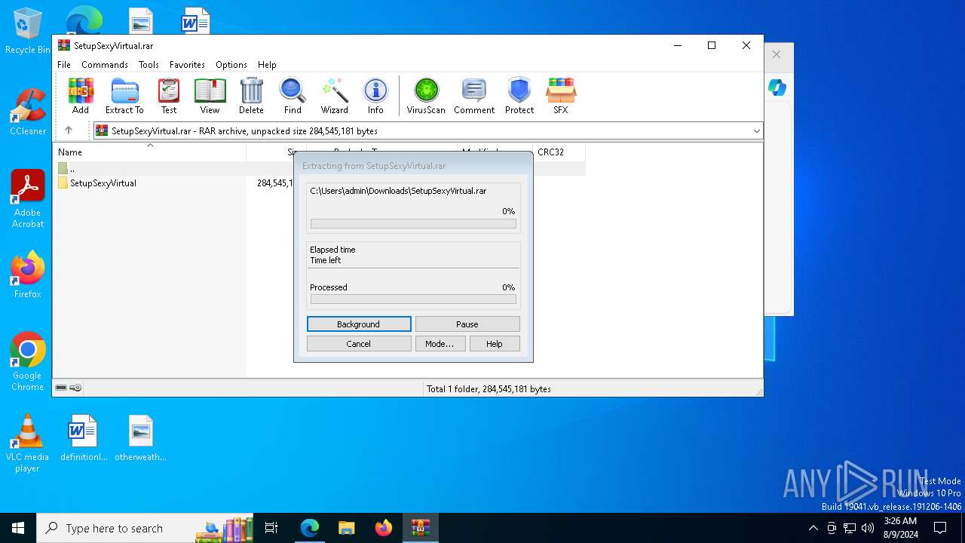
Task: Click the network icon in system tray
Action: click(x=850, y=528)
